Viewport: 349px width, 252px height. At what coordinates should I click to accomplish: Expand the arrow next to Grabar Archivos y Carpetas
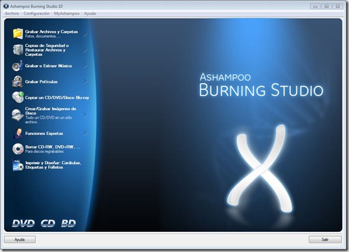click(x=85, y=34)
